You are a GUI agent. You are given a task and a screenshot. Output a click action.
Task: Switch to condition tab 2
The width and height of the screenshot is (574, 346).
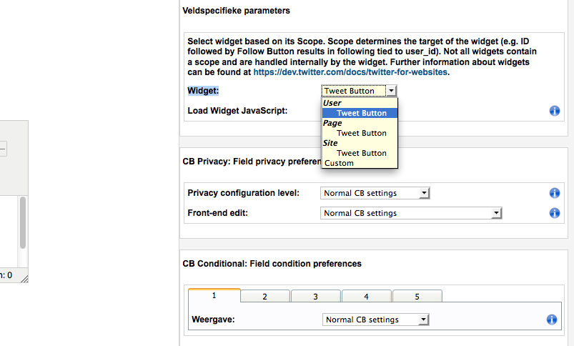[x=265, y=296]
